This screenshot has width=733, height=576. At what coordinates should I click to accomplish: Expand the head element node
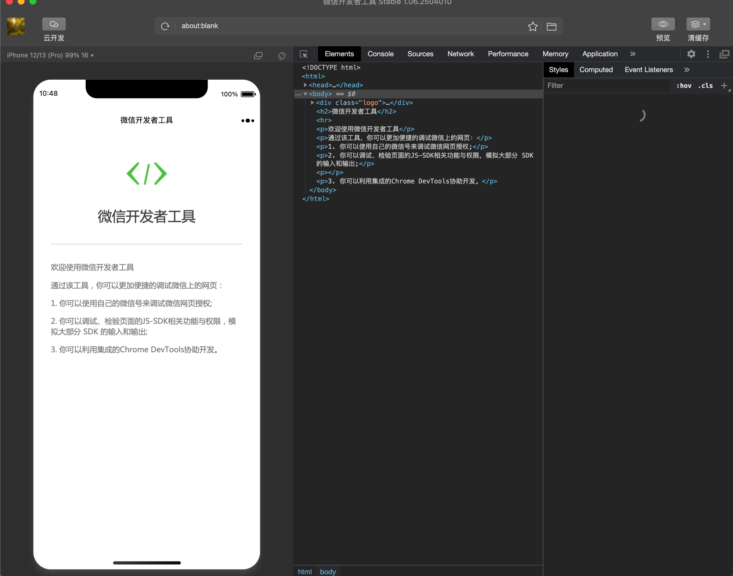tap(305, 85)
